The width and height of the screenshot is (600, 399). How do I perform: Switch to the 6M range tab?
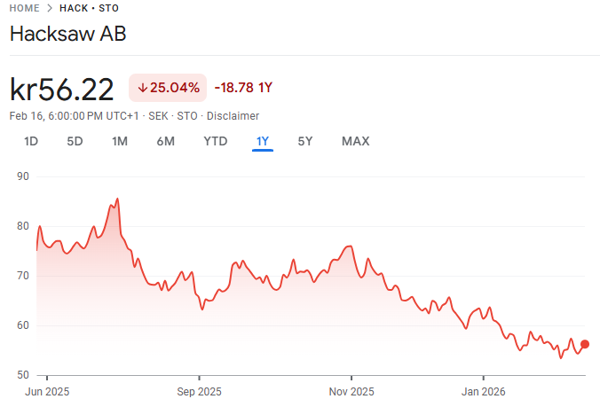[165, 141]
